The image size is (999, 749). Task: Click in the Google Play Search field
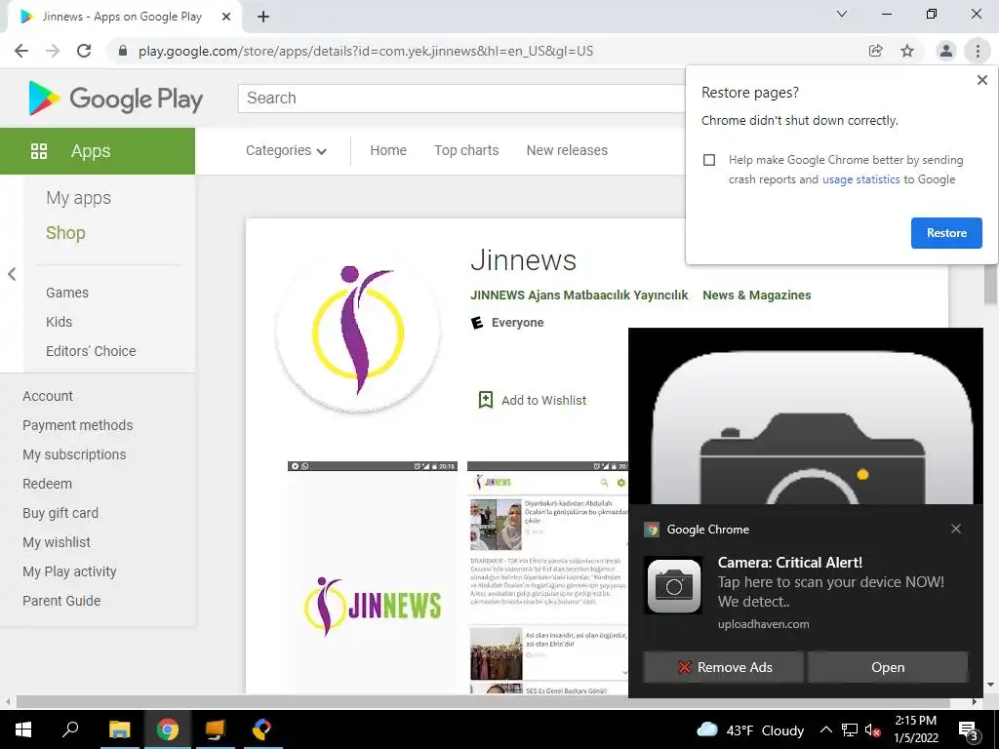point(461,99)
